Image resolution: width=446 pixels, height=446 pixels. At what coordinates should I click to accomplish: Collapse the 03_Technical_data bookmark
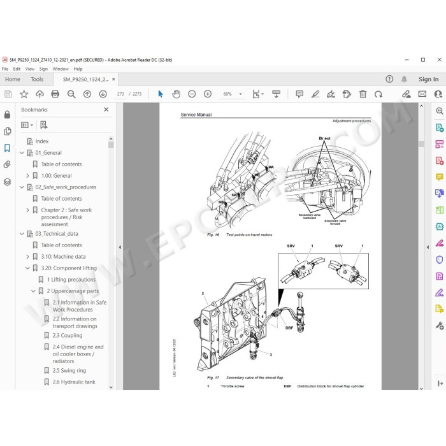[22, 234]
